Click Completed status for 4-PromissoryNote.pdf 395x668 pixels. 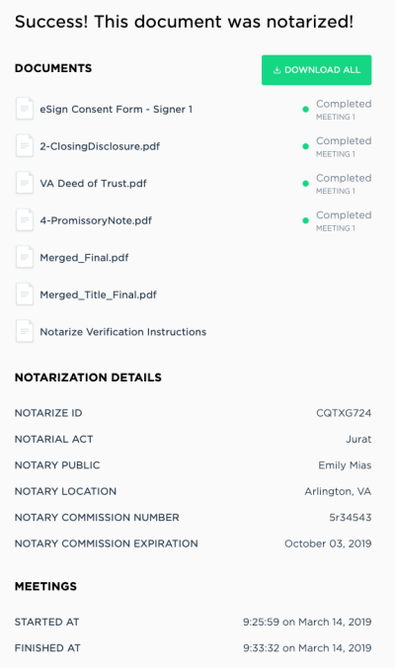(344, 215)
